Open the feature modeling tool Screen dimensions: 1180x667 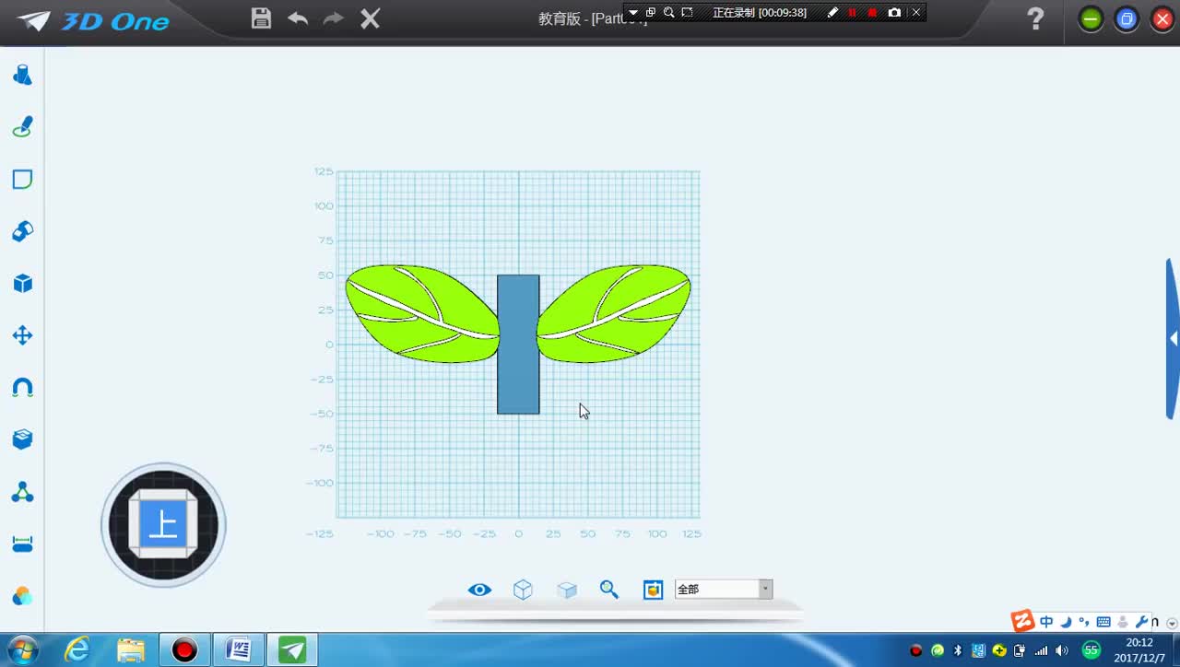[x=22, y=231]
